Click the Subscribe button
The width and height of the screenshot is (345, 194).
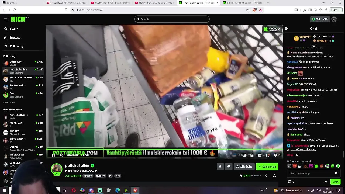pyautogui.click(x=267, y=167)
